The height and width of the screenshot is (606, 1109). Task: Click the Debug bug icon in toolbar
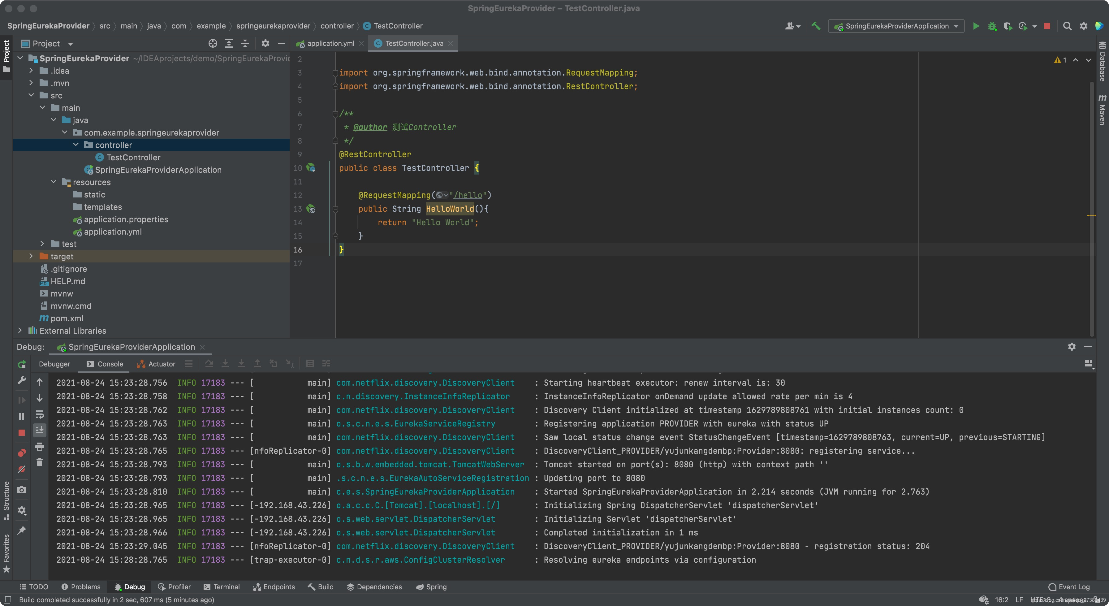[x=992, y=26]
